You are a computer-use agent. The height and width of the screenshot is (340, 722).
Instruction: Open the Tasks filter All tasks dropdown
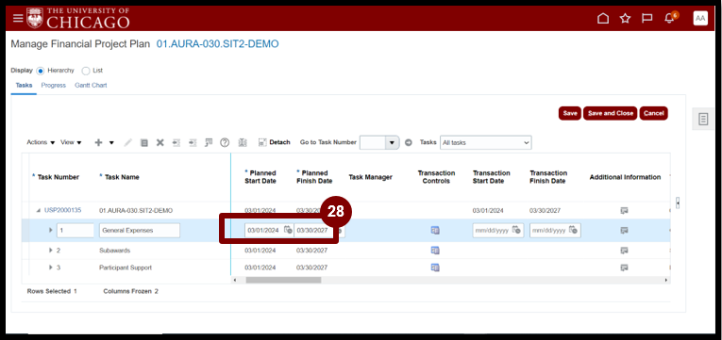pyautogui.click(x=486, y=142)
